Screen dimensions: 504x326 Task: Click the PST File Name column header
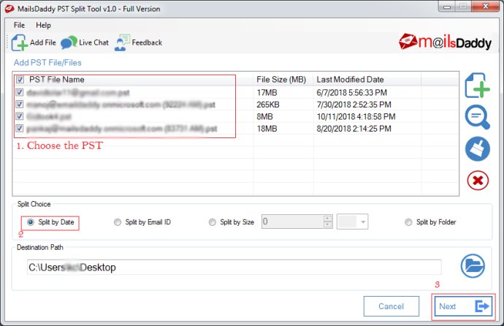(56, 80)
